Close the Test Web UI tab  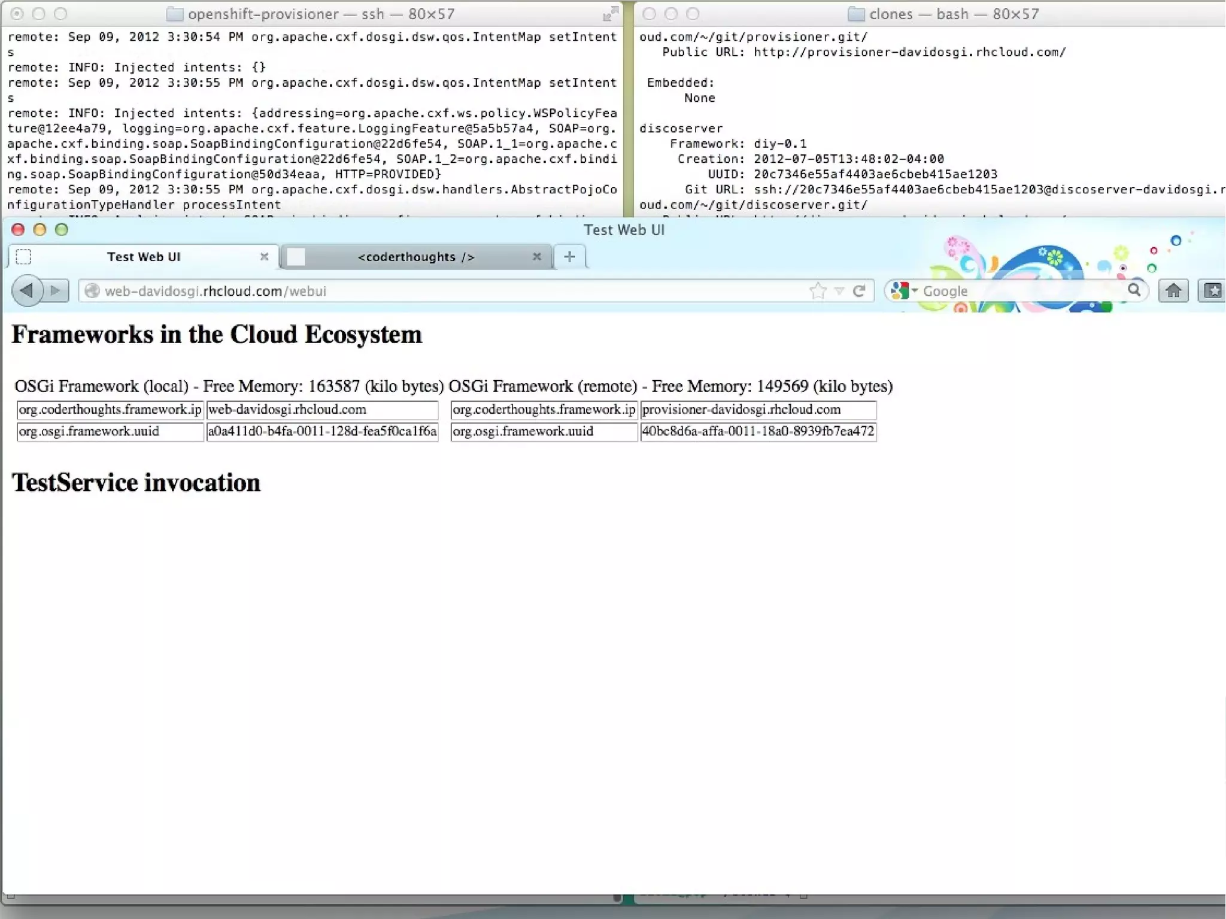click(x=264, y=257)
